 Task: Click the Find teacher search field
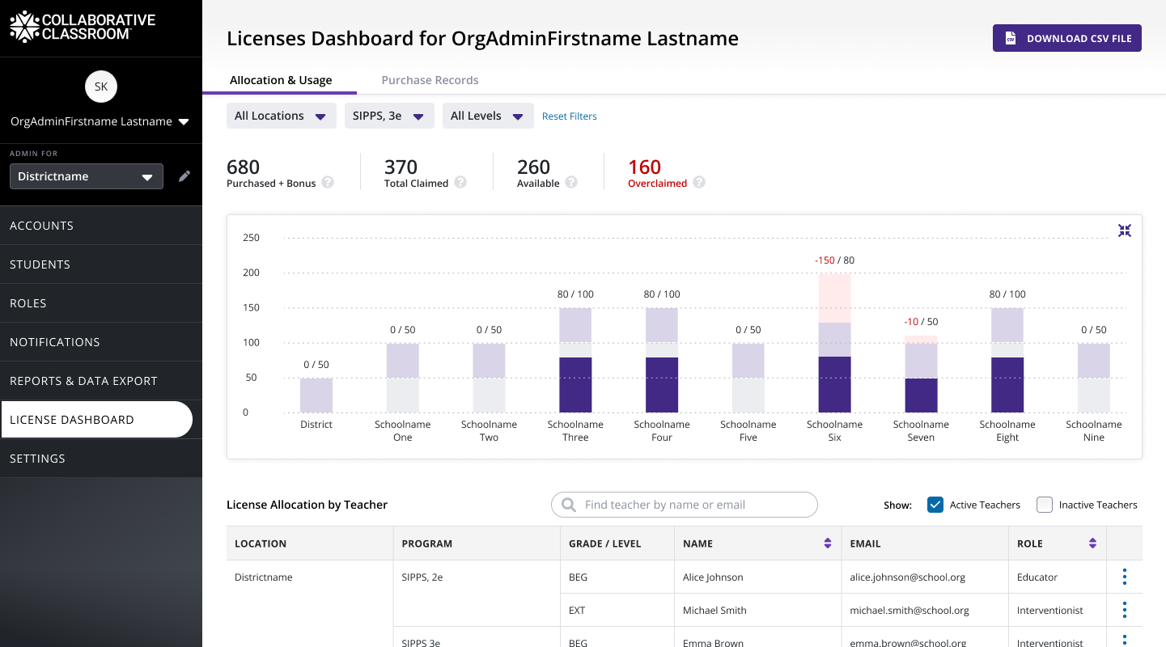685,505
